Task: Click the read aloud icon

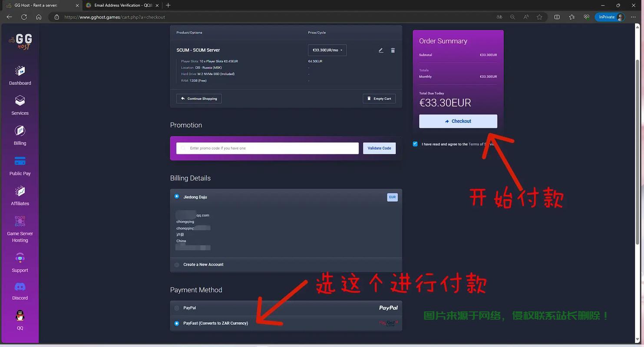Action: 526,17
